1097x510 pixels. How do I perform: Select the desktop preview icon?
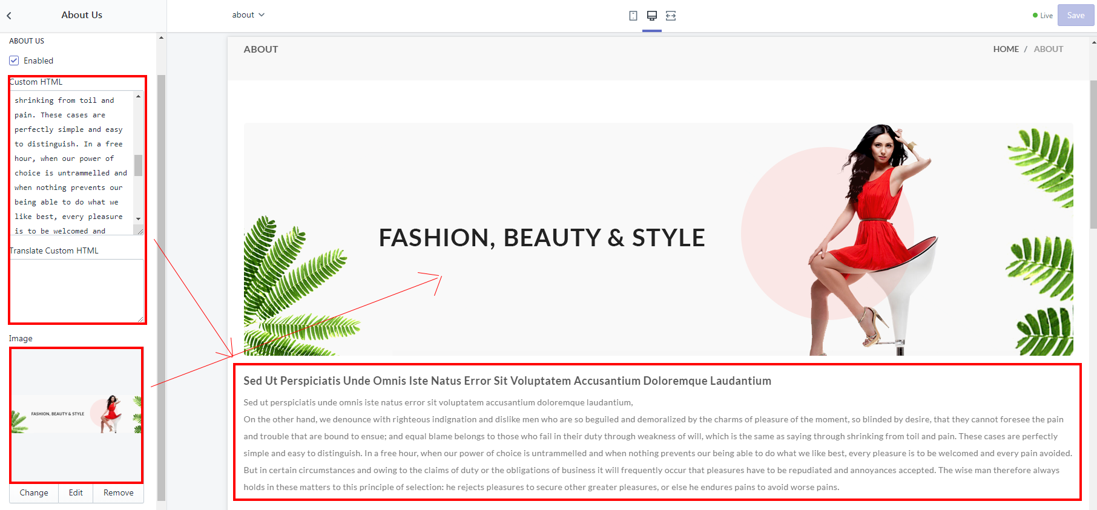pyautogui.click(x=652, y=16)
